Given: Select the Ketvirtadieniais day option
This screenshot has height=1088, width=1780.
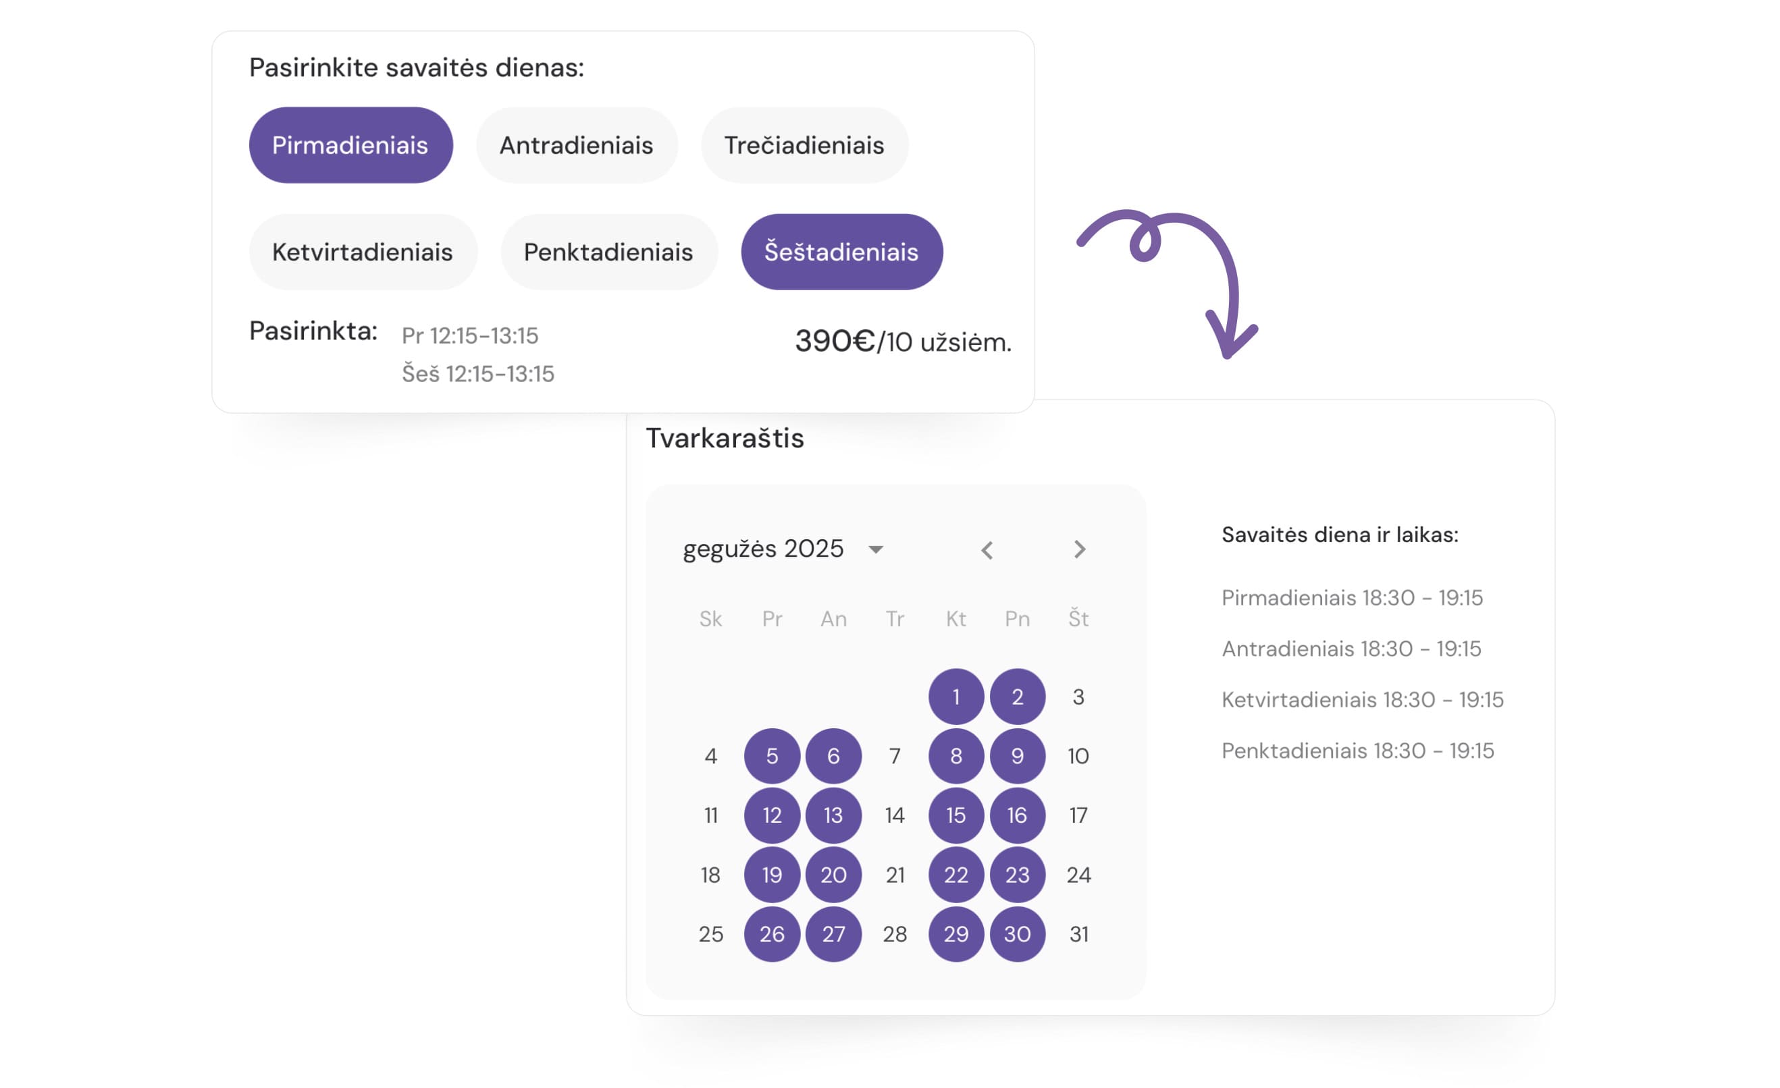Looking at the screenshot, I should click(363, 252).
